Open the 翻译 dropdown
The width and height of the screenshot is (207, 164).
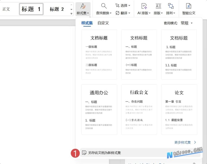click(123, 13)
